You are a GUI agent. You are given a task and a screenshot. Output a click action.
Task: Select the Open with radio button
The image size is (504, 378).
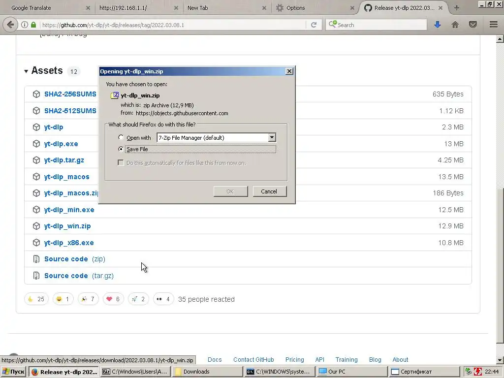[x=121, y=138]
